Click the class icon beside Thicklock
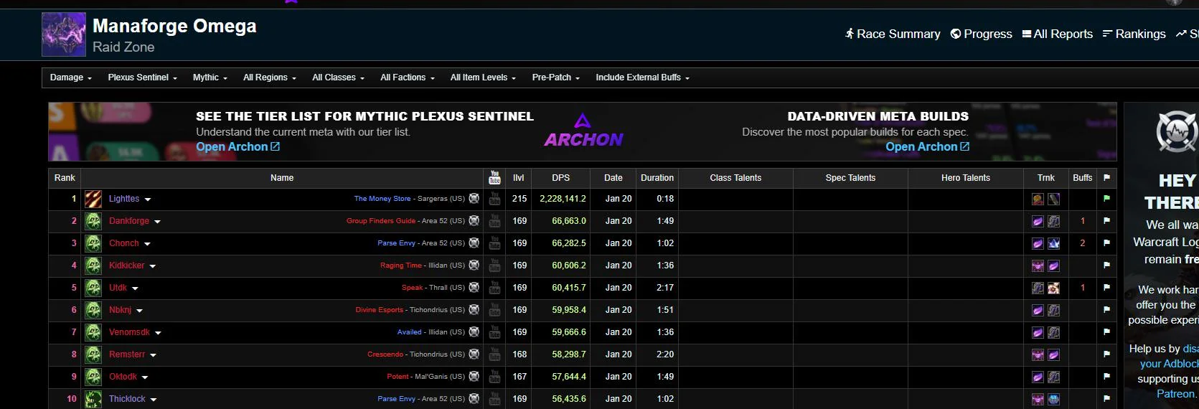1199x409 pixels. tap(93, 399)
